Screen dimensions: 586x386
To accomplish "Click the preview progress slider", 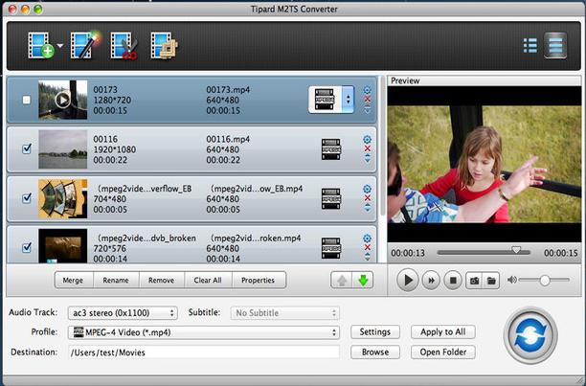I will [x=484, y=252].
